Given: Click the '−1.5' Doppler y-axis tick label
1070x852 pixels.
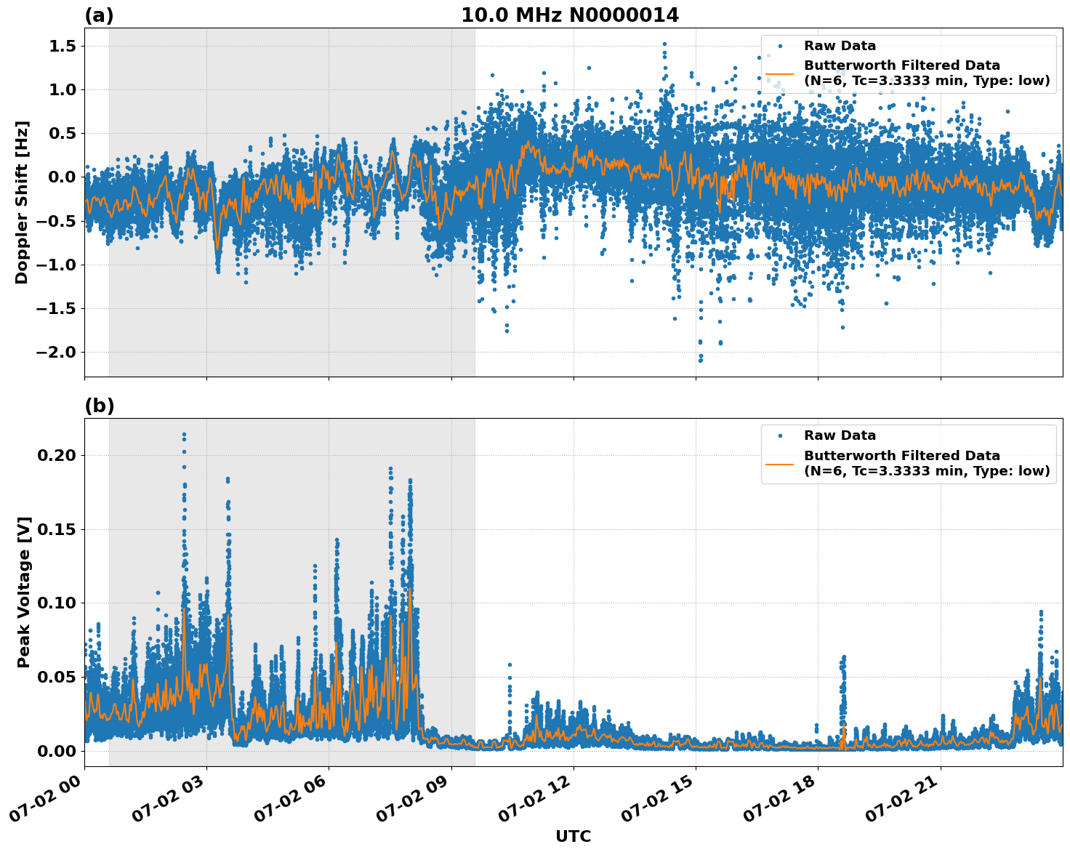Looking at the screenshot, I should pos(57,308).
